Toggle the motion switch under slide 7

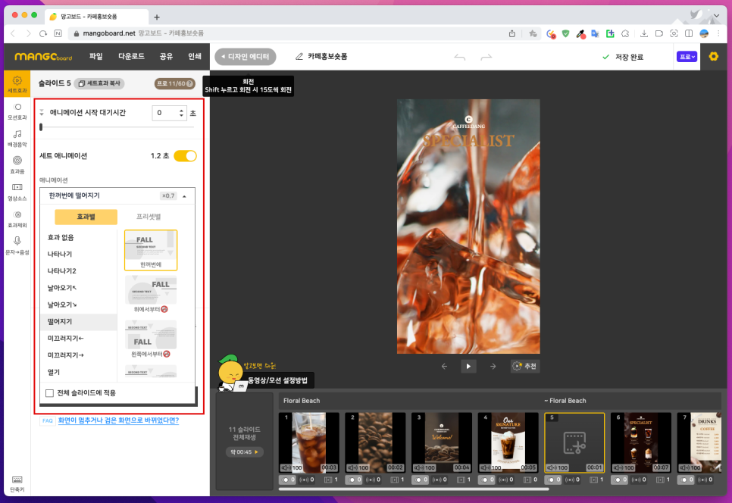[x=685, y=480]
